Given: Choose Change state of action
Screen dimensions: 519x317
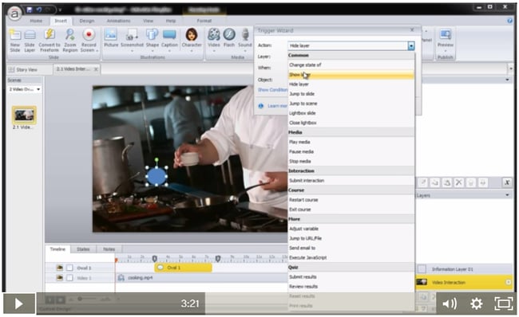Looking at the screenshot, I should tap(351, 65).
